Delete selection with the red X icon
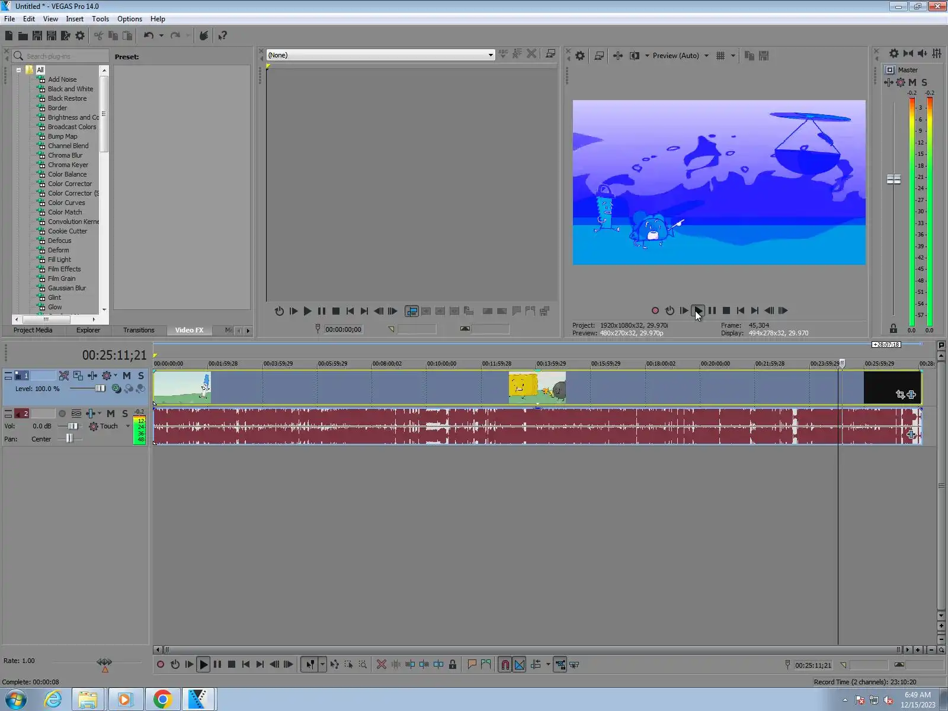The image size is (948, 711). pyautogui.click(x=382, y=665)
